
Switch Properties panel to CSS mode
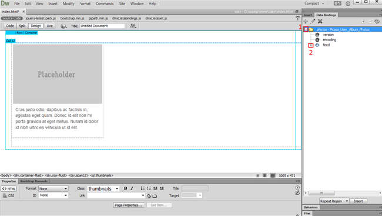tap(9, 195)
